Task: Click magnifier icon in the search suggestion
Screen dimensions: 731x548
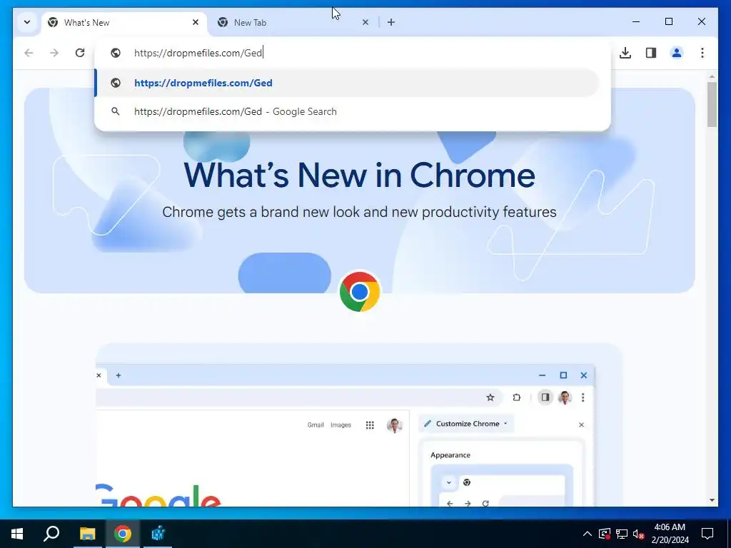Action: [115, 111]
